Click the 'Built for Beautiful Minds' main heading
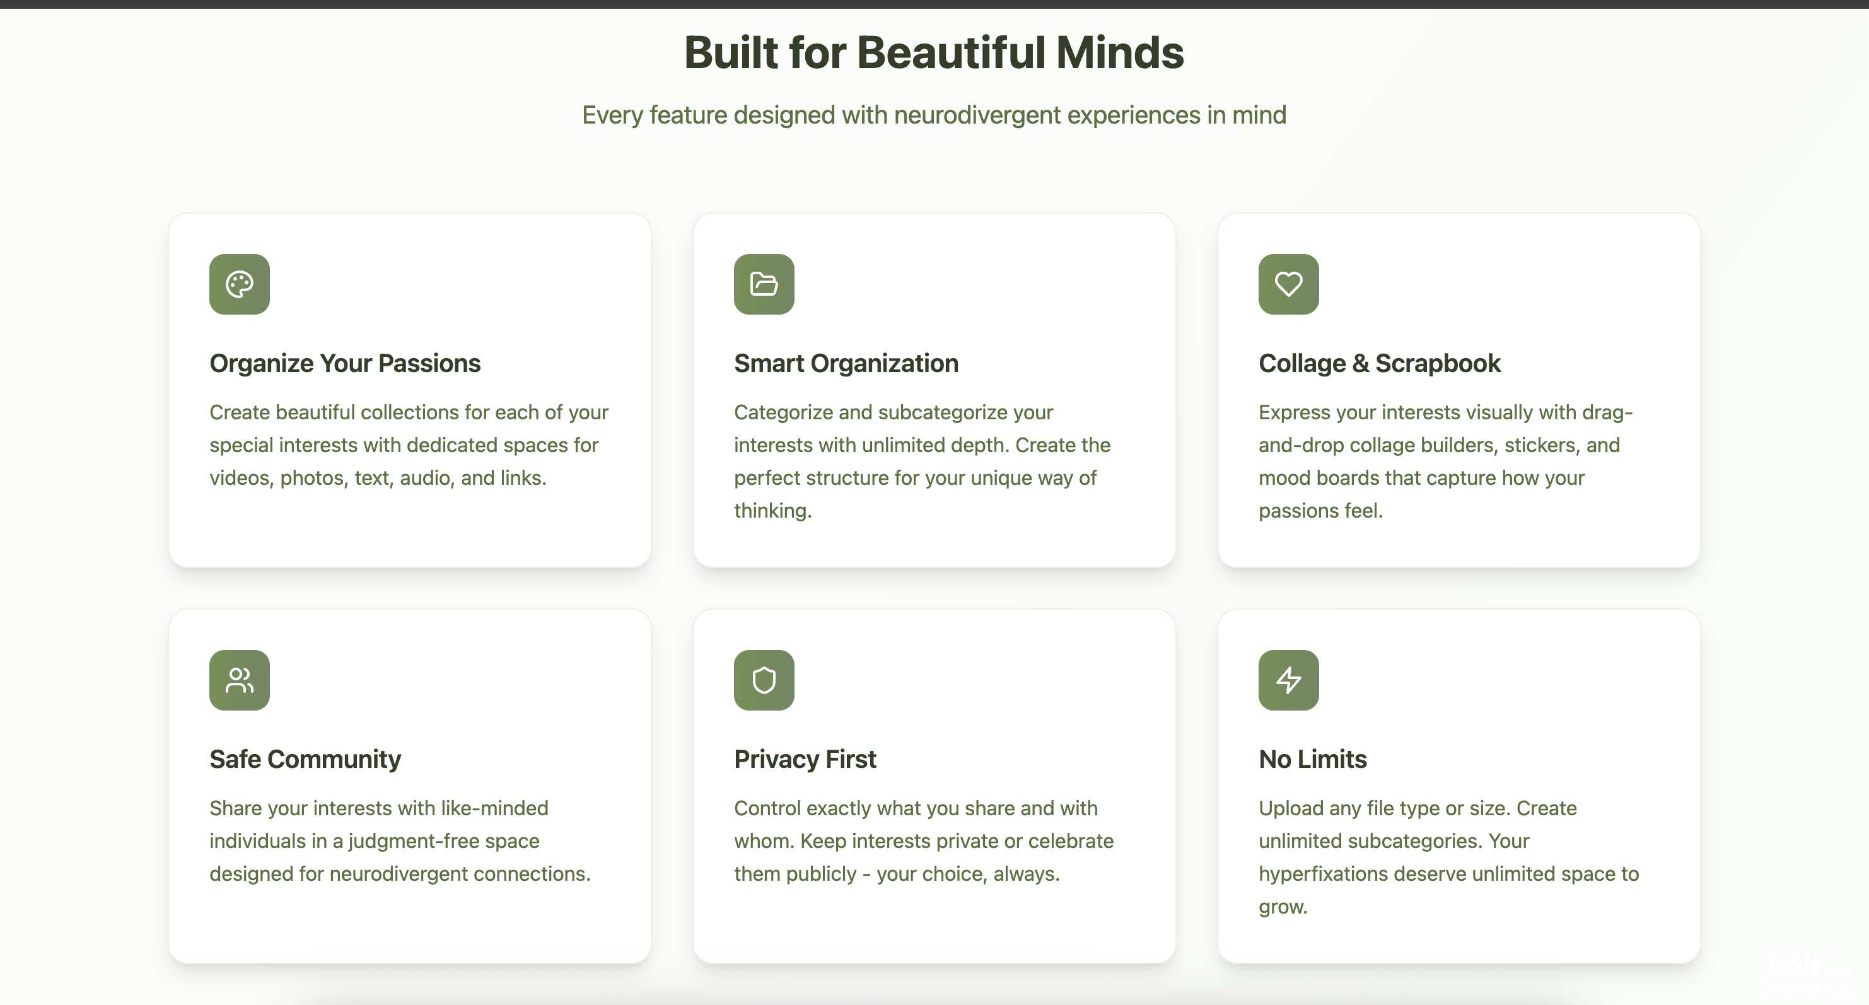 pos(934,52)
